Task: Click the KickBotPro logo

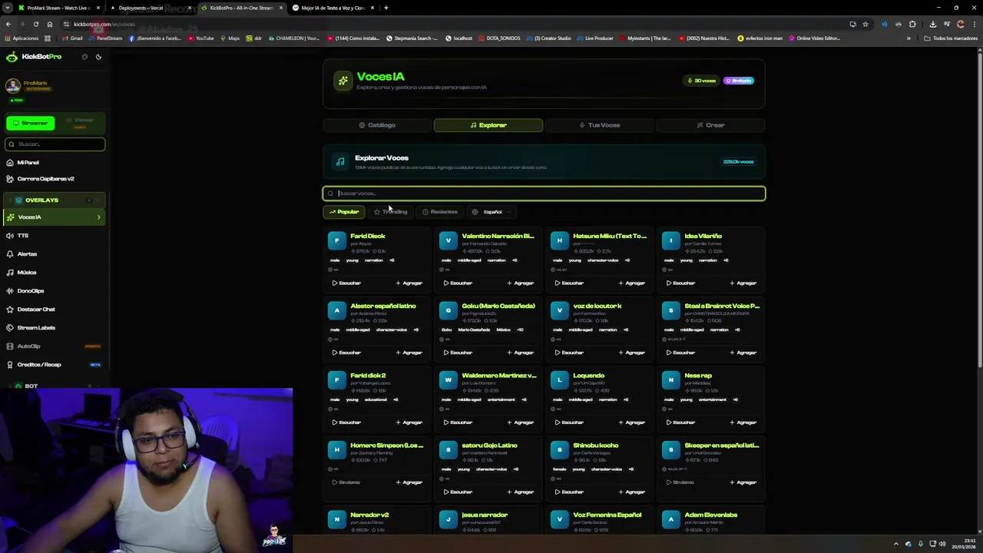Action: [34, 57]
